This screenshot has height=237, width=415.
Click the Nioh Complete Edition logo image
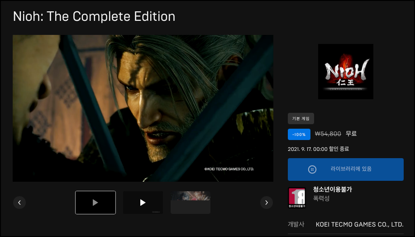click(346, 72)
